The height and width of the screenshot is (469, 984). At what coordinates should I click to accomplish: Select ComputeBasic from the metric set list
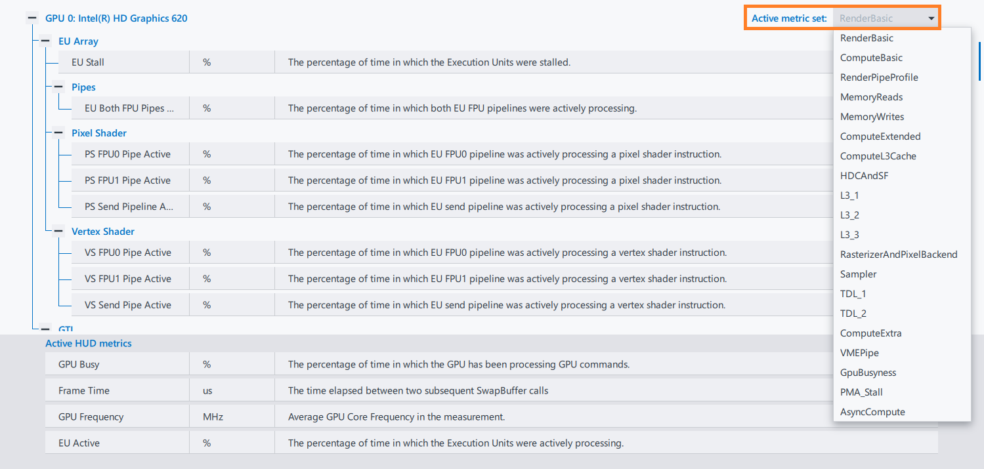coord(871,58)
